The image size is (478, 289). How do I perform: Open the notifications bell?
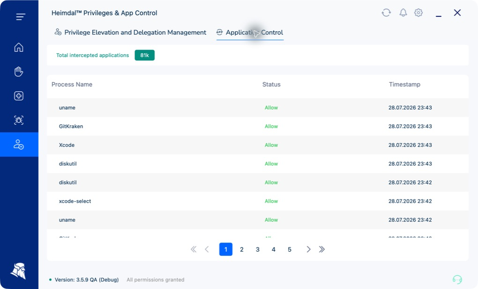coord(403,13)
